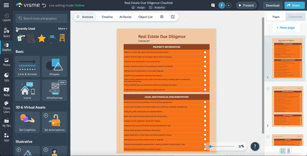
Task: Open the Object List tab
Action: [x=145, y=17]
